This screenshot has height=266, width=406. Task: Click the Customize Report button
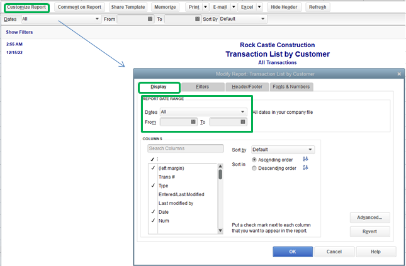(26, 7)
